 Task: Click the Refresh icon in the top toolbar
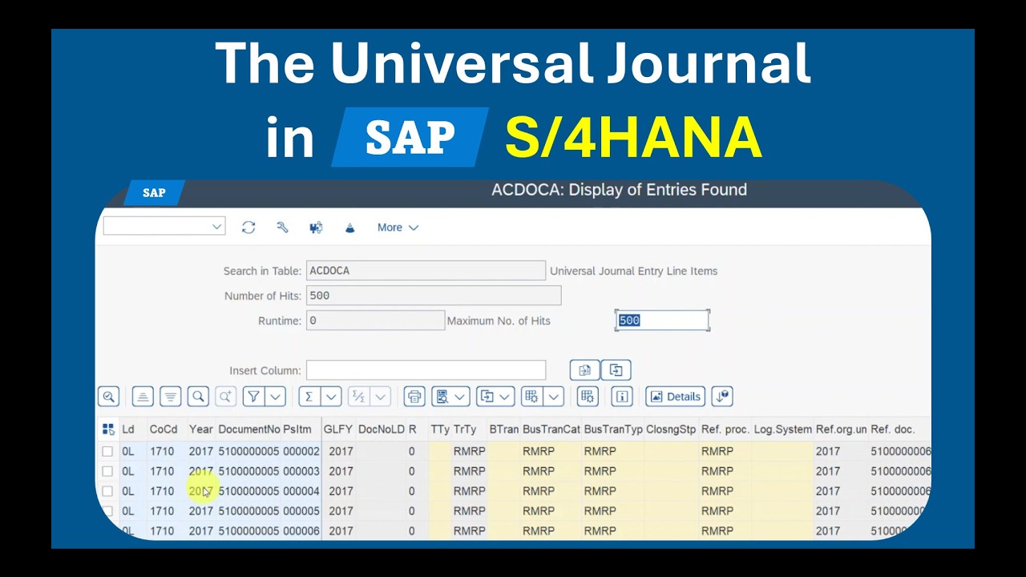click(x=248, y=228)
